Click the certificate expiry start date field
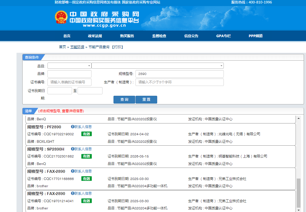Viewport: 306px width, 212px height. [60, 91]
